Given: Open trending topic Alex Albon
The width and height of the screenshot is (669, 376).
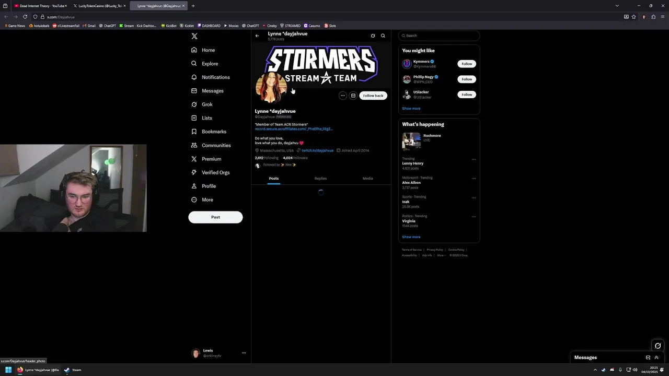Looking at the screenshot, I should tap(411, 183).
